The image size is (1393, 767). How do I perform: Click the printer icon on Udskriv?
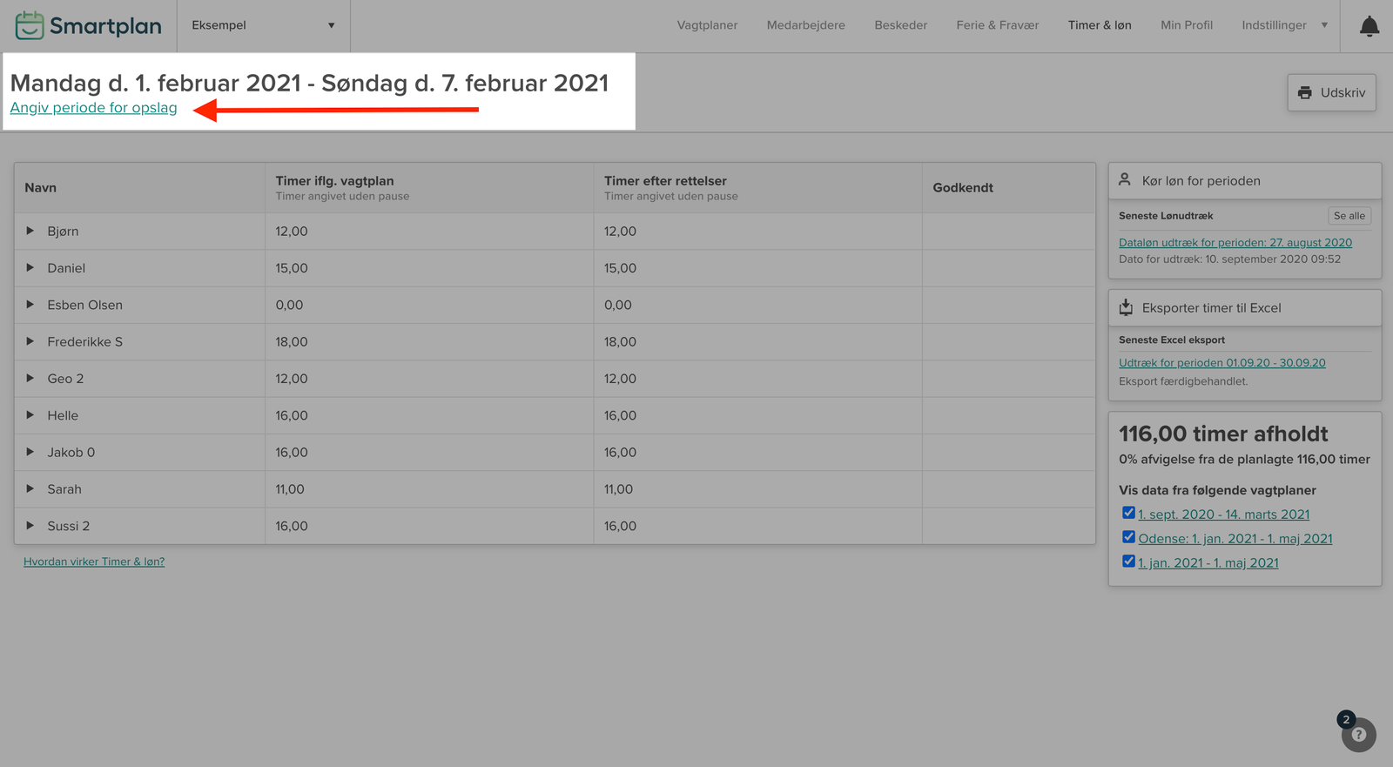coord(1304,92)
